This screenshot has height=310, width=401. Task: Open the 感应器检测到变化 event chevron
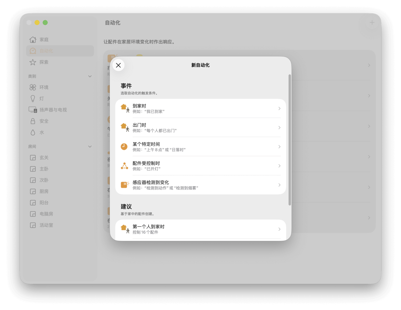279,185
